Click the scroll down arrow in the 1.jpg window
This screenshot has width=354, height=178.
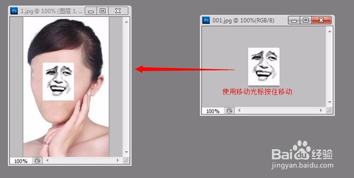(x=126, y=152)
